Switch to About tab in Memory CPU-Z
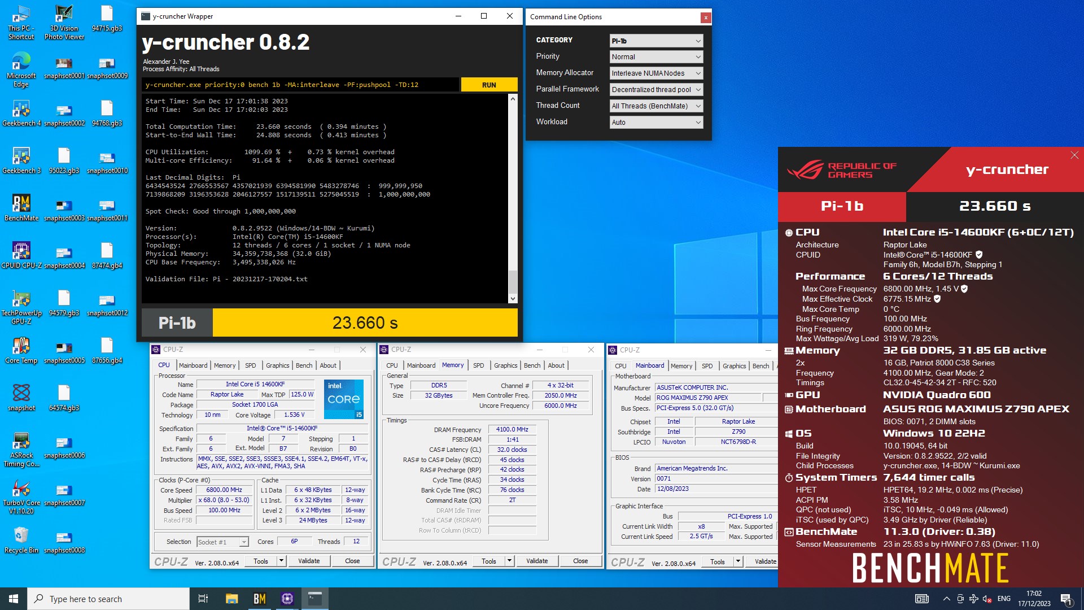 coord(556,365)
